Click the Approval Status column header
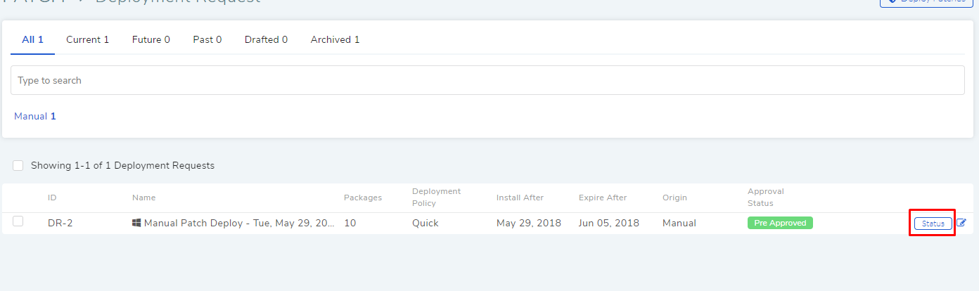The width and height of the screenshot is (979, 291). [x=766, y=197]
